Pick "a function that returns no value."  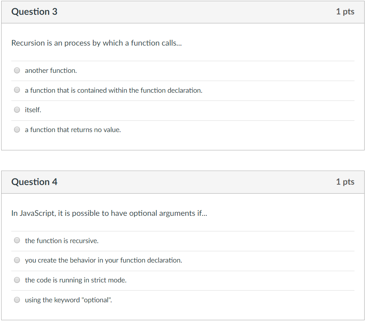click(x=17, y=129)
